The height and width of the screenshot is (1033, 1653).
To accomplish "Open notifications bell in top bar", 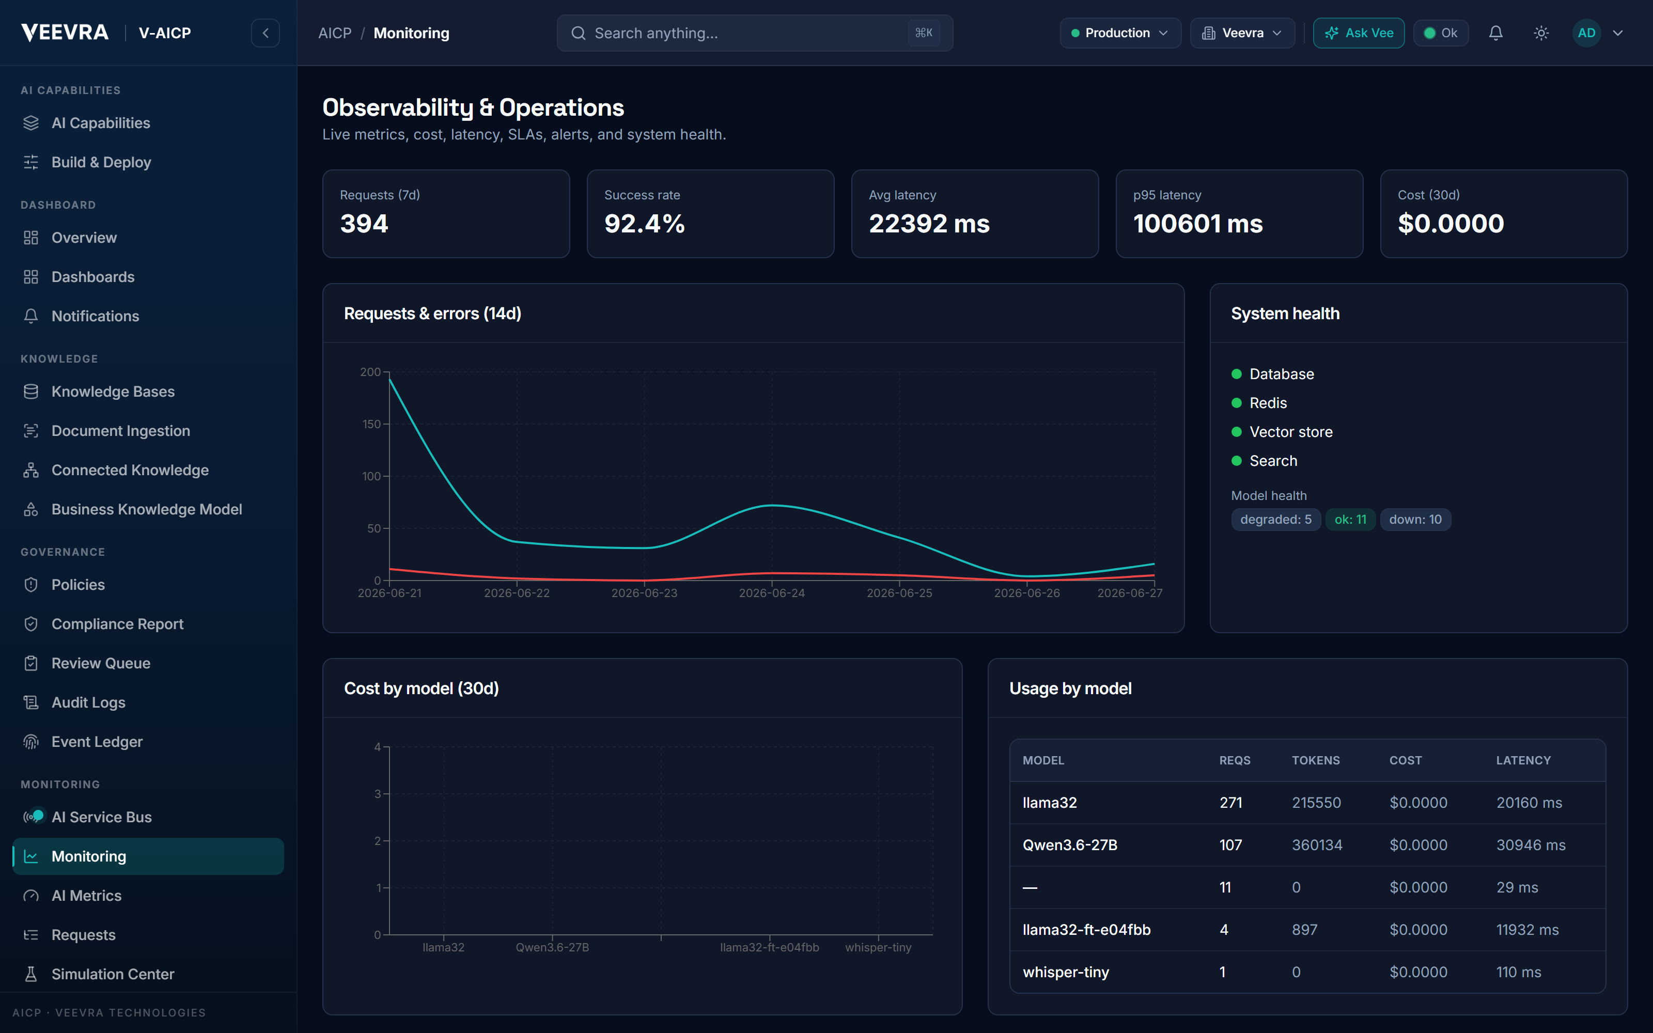I will click(1496, 33).
